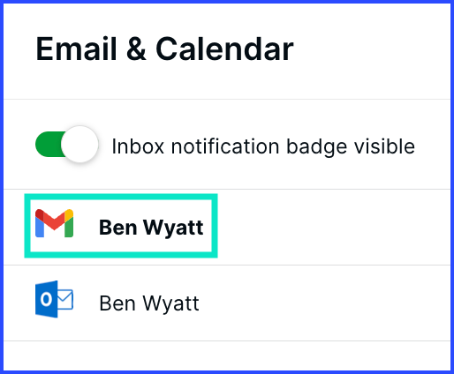The height and width of the screenshot is (374, 454).
Task: Click the envelope part of Outlook logo
Action: [65, 299]
